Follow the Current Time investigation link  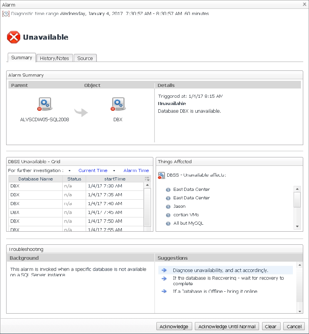pos(93,170)
